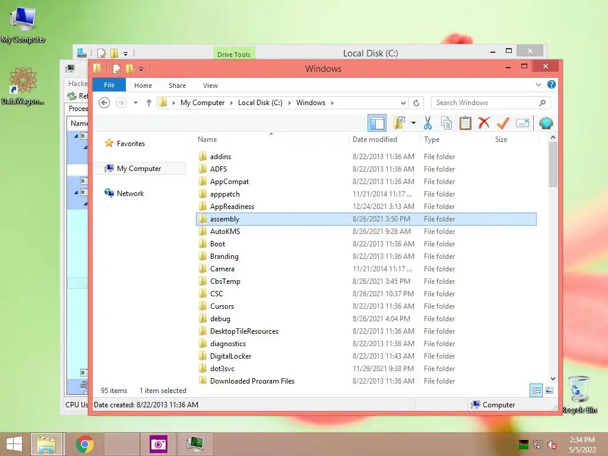Screen dimensions: 608x456
Task: Open the purple Camera app on taskbar
Action: [x=158, y=444]
